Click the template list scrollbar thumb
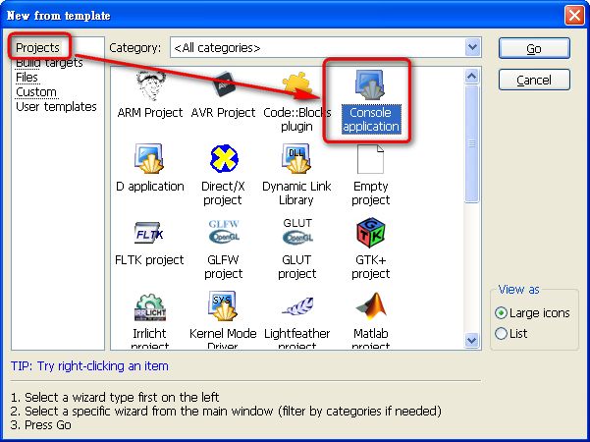 pyautogui.click(x=472, y=143)
